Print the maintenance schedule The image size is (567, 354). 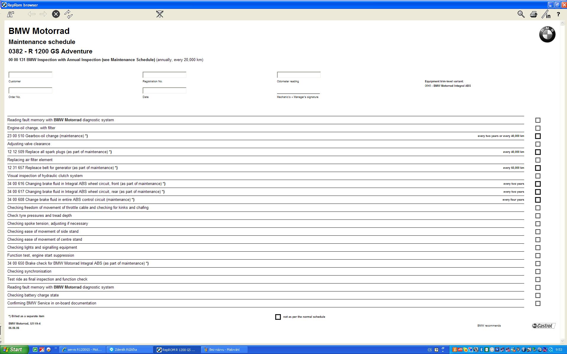pyautogui.click(x=533, y=14)
